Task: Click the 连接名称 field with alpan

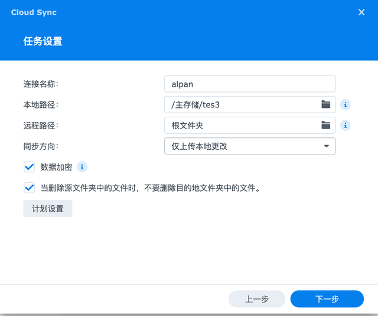Action: coord(250,84)
